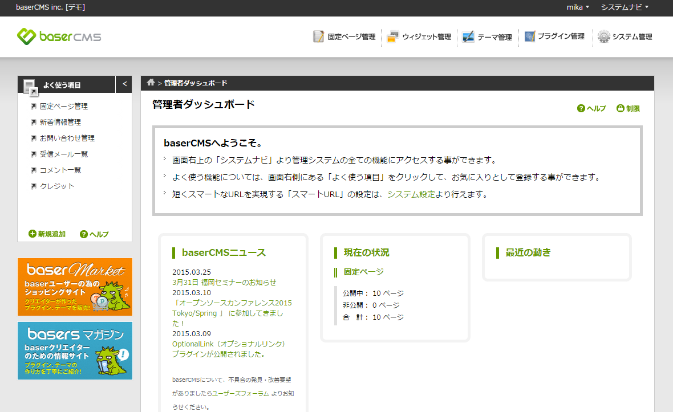The height and width of the screenshot is (412, 673).
Task: Expand the mika user dropdown
Action: coord(577,7)
